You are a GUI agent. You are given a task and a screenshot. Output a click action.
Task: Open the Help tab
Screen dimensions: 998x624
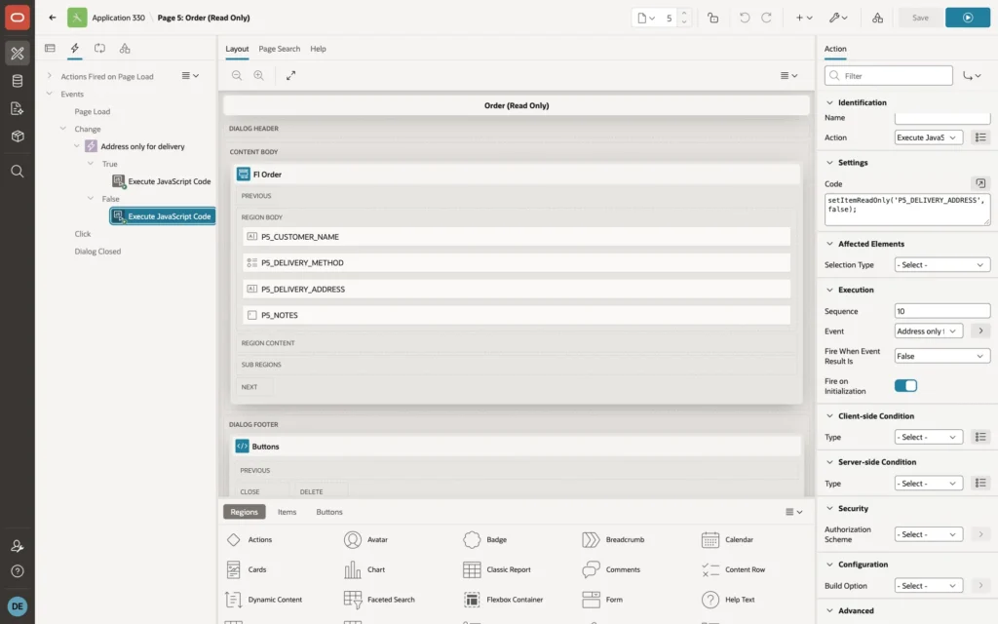pos(318,49)
